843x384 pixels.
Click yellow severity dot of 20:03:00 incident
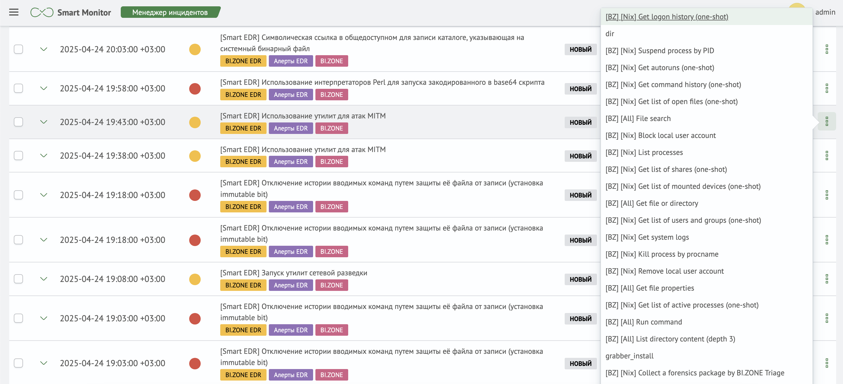195,49
